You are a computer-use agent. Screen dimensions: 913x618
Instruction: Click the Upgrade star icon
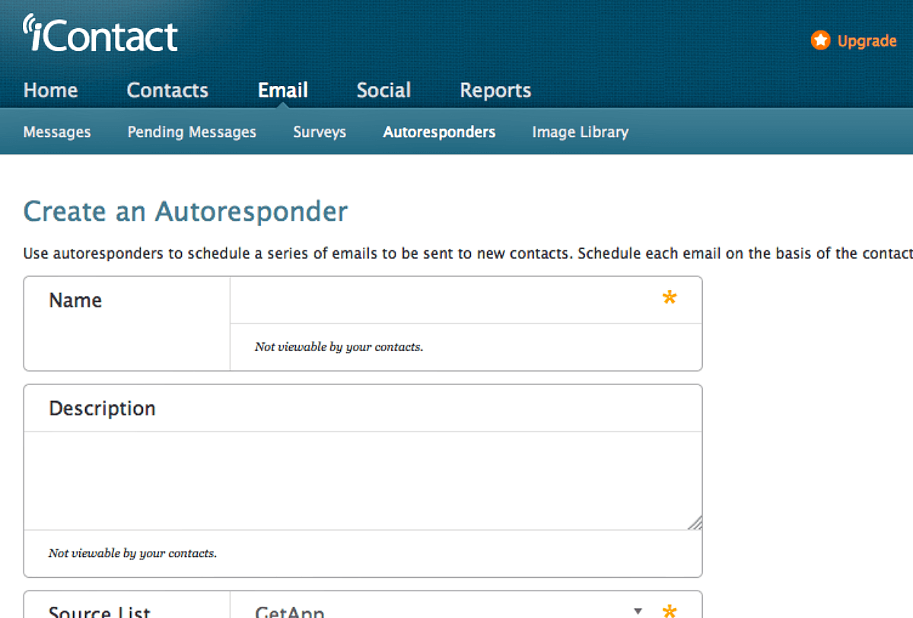[x=820, y=40]
